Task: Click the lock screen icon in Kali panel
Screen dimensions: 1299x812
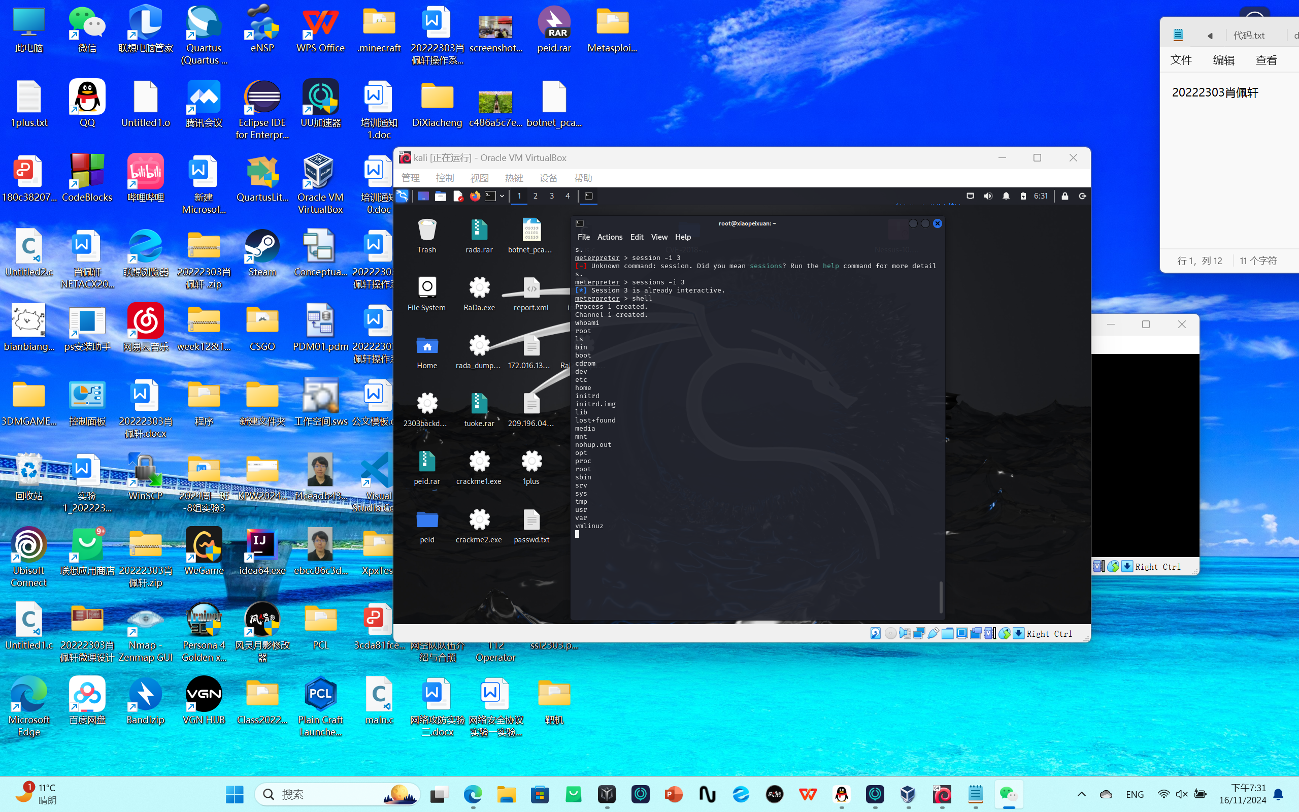Action: point(1065,196)
